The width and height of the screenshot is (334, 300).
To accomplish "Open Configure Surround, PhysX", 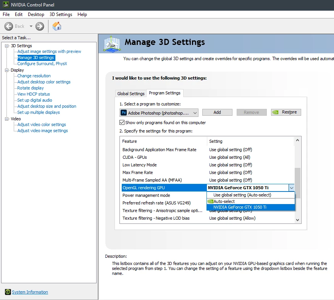I will tap(42, 64).
